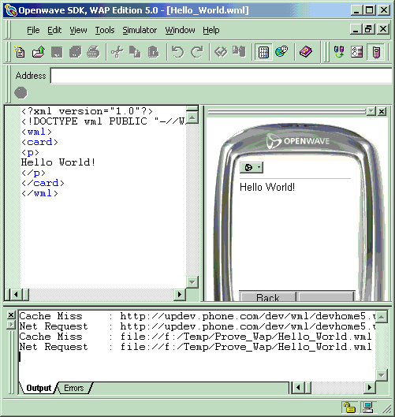Click the network computer status icon

point(368,407)
